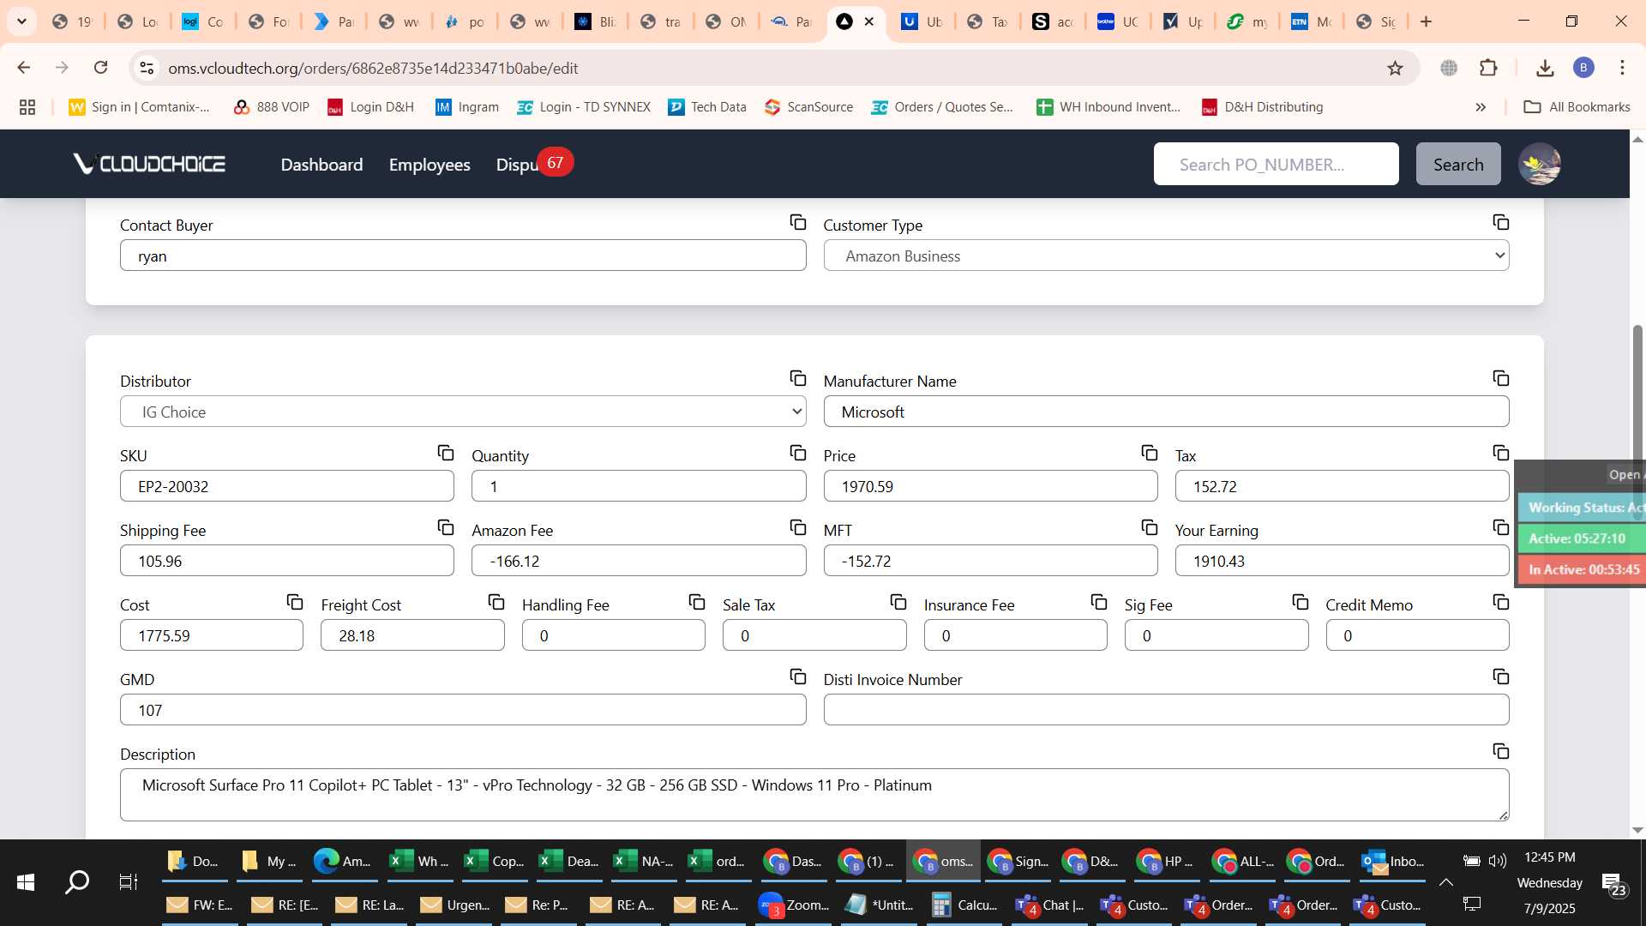Screen dimensions: 1646x926
Task: Open the user profile avatar
Action: [x=1539, y=164]
